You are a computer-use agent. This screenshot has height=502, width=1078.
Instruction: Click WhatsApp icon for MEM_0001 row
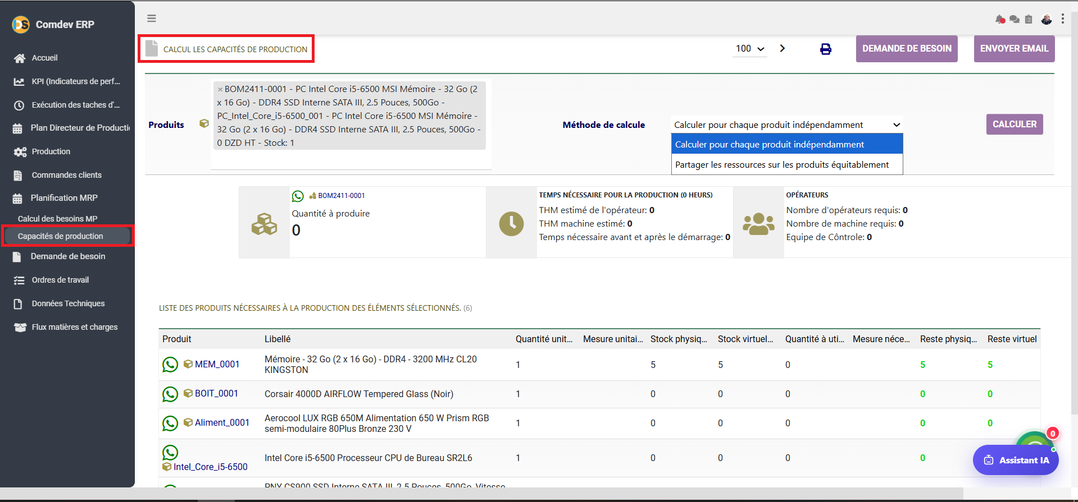(170, 365)
